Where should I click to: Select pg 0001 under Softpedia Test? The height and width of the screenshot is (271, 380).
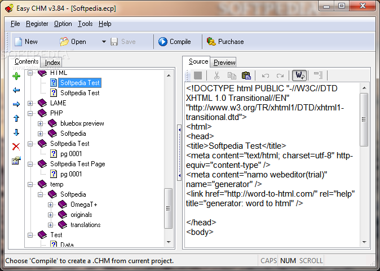pos(71,154)
